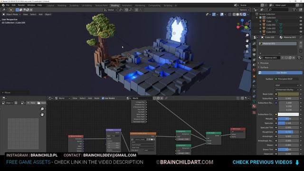This screenshot has height=171, width=304.
Task: Open the Blender logo menu
Action: pyautogui.click(x=3, y=5)
